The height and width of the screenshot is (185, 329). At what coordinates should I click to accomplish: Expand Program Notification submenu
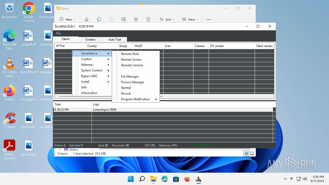[x=136, y=99]
